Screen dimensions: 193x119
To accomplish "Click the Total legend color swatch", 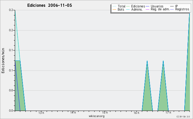I will click(x=114, y=6).
